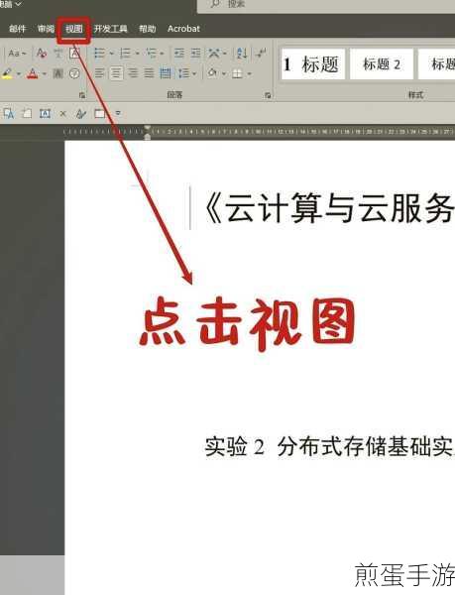This screenshot has height=595, width=455.
Task: Open the phonetic guide tool
Action: coord(58,54)
